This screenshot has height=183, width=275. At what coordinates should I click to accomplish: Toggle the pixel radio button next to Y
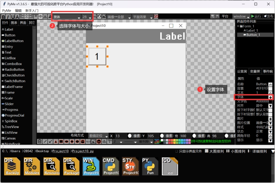[x=162, y=136]
